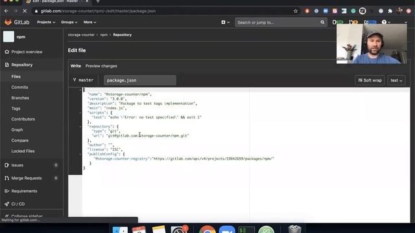Open the Project overview sidebar icon
Viewport: 415px width, 233px height.
point(7,52)
